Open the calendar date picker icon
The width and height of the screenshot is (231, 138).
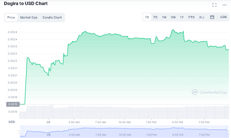(212, 17)
